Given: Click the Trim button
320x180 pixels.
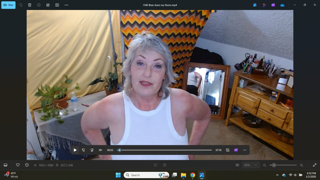Looking at the screenshot, I should coord(8,5).
